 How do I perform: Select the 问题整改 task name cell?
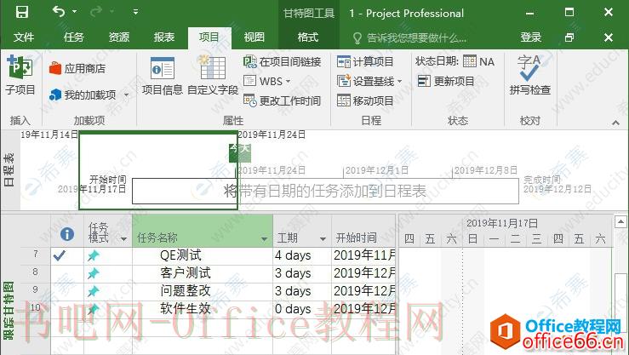click(x=203, y=291)
